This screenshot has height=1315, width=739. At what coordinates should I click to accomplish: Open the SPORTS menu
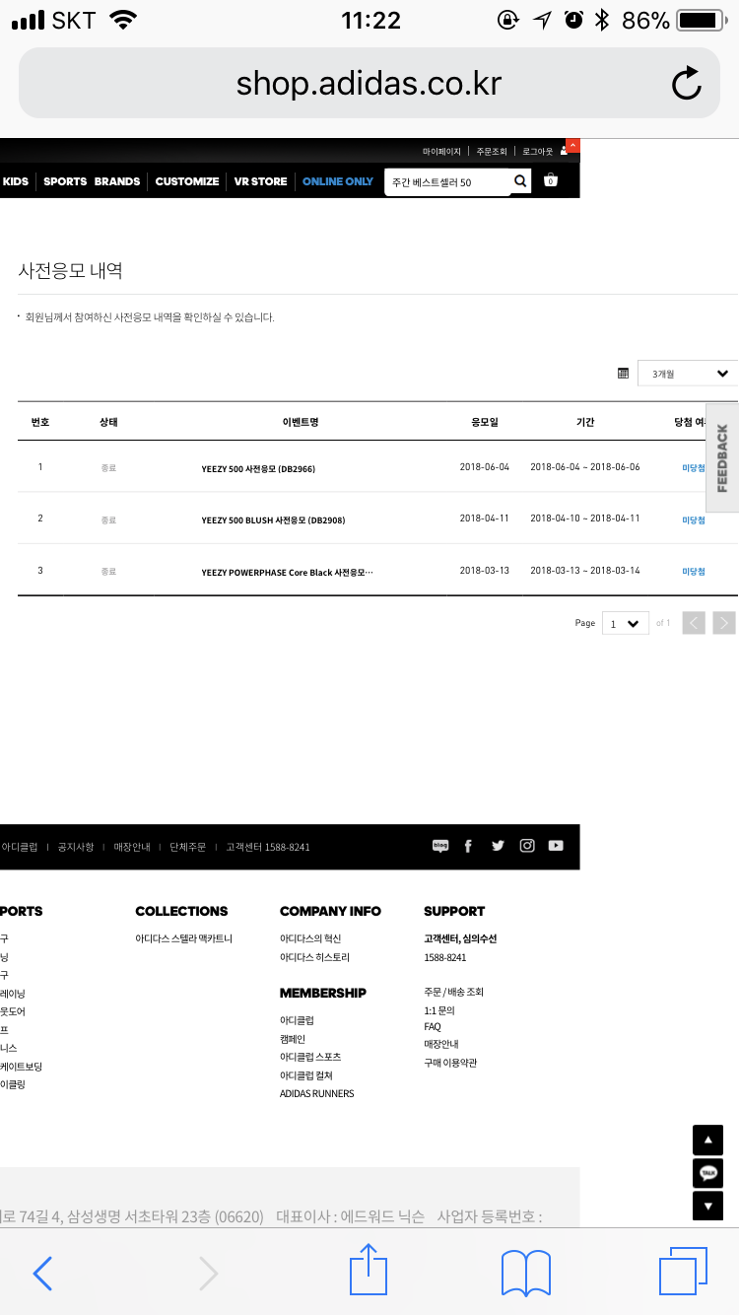[65, 181]
